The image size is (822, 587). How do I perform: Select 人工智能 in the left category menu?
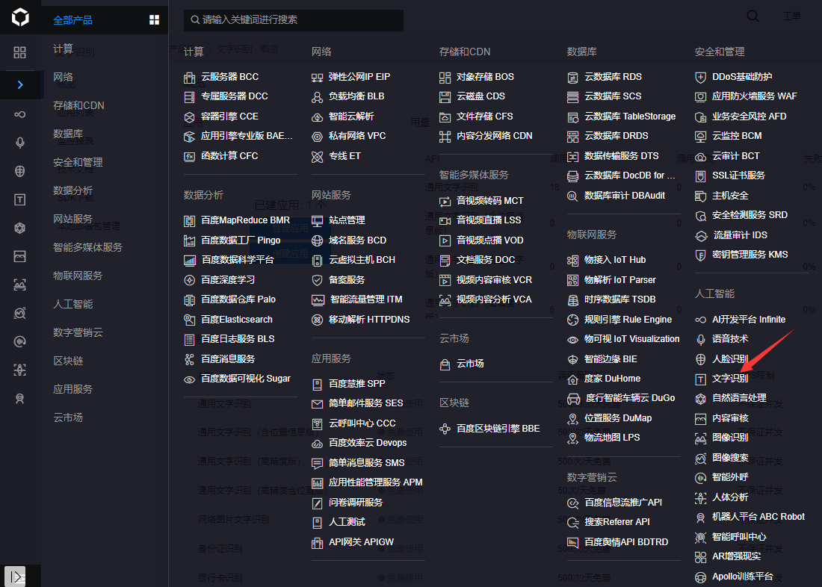pyautogui.click(x=73, y=304)
